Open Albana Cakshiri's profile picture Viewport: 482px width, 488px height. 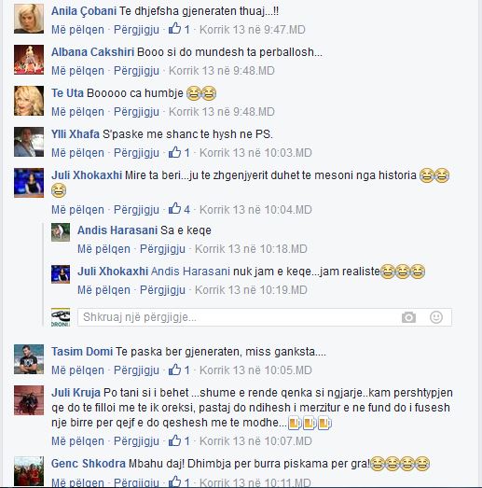29,60
